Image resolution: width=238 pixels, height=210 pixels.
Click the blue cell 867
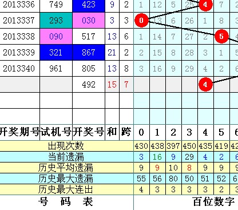click(x=89, y=53)
